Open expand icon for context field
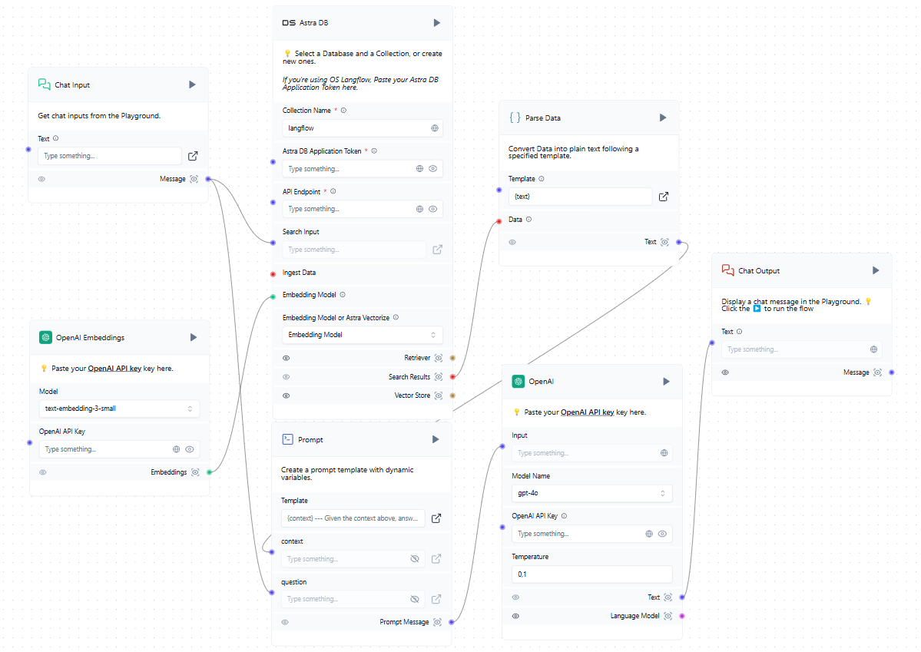 pyautogui.click(x=436, y=558)
